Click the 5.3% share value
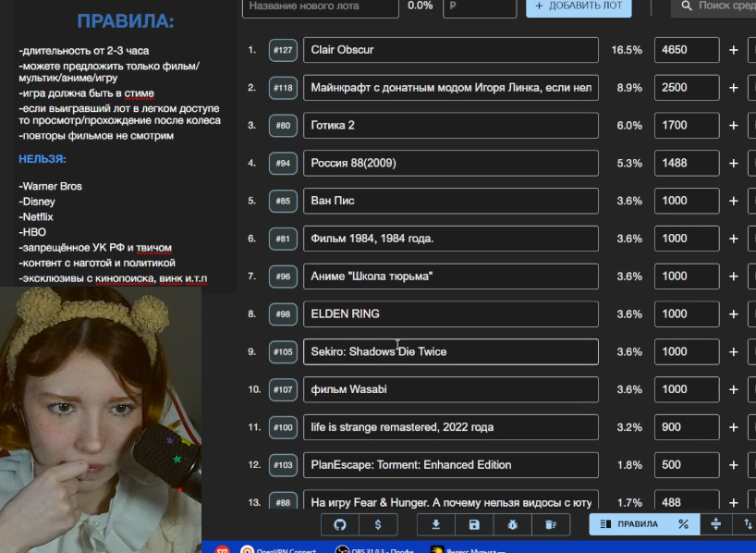Image resolution: width=756 pixels, height=553 pixels. click(x=629, y=163)
